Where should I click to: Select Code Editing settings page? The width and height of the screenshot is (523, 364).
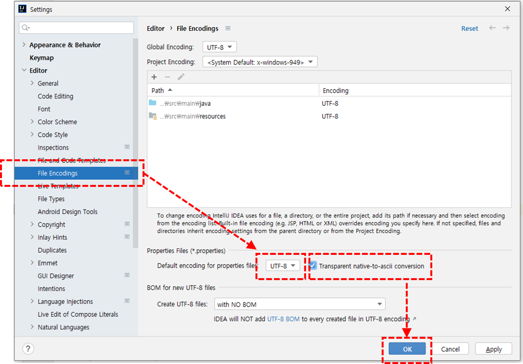pyautogui.click(x=55, y=96)
